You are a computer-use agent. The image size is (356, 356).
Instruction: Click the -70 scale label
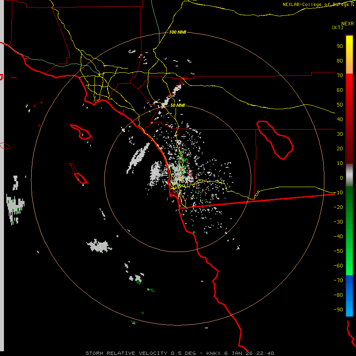[338, 280]
